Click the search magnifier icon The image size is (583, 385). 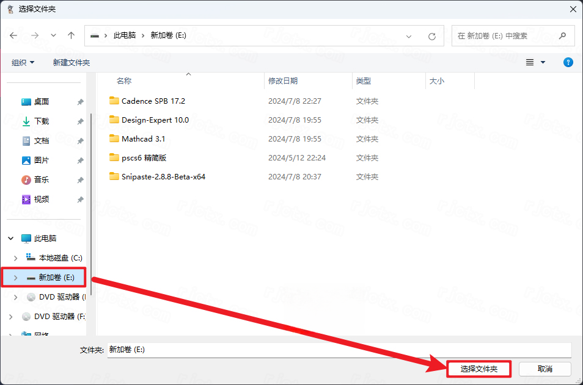click(x=562, y=35)
